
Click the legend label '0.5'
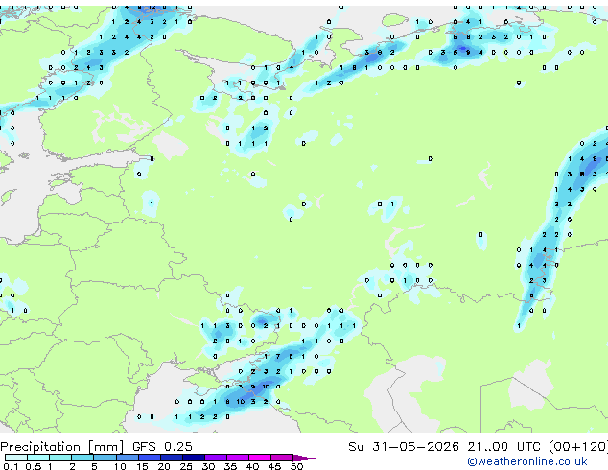tap(34, 466)
